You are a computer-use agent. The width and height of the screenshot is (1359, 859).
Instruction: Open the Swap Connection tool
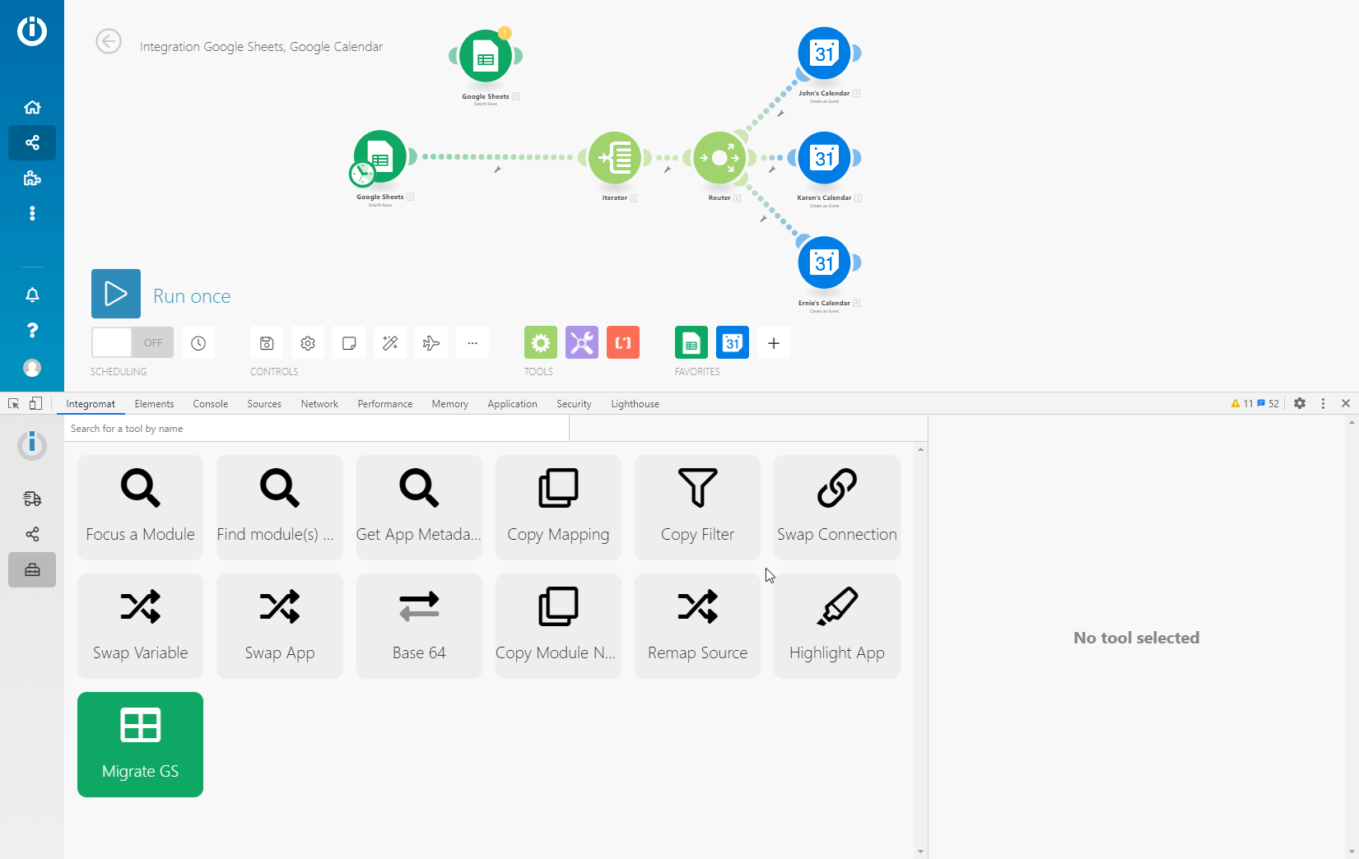click(x=836, y=507)
